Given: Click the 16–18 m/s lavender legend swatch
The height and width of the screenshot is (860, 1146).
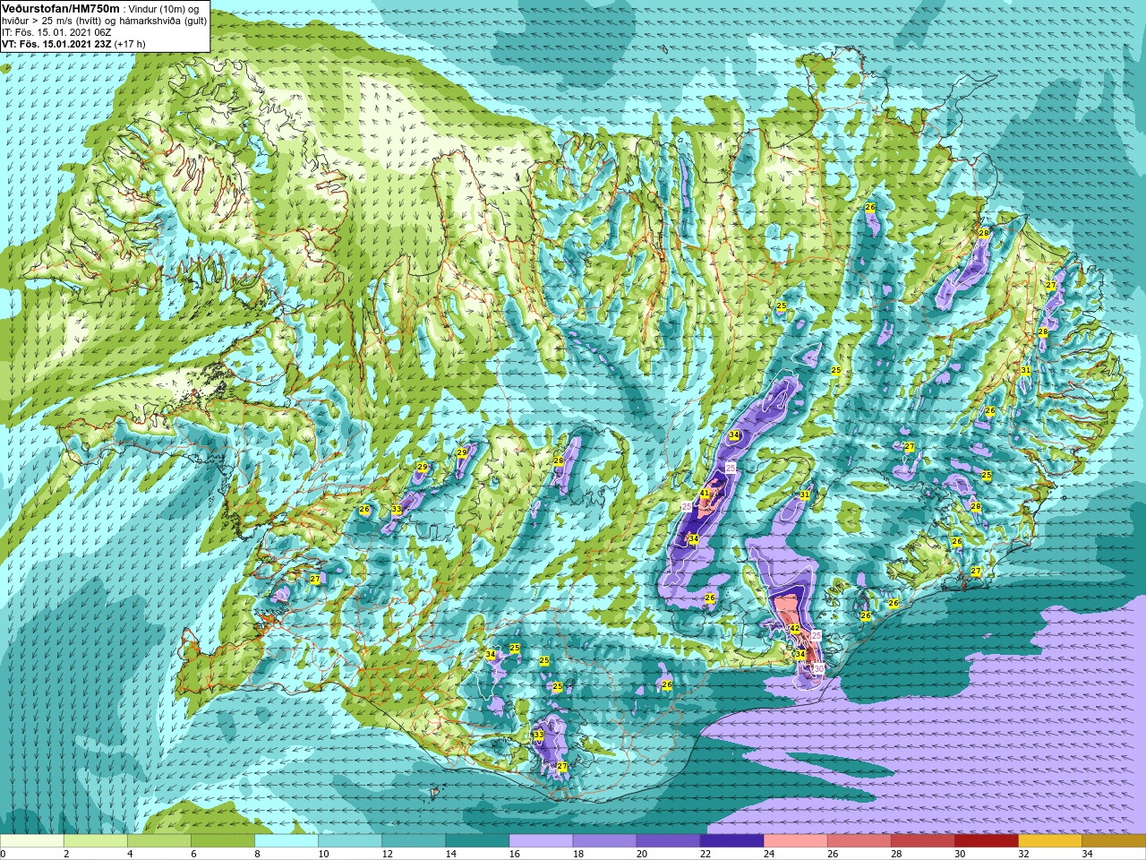Looking at the screenshot, I should 541,840.
